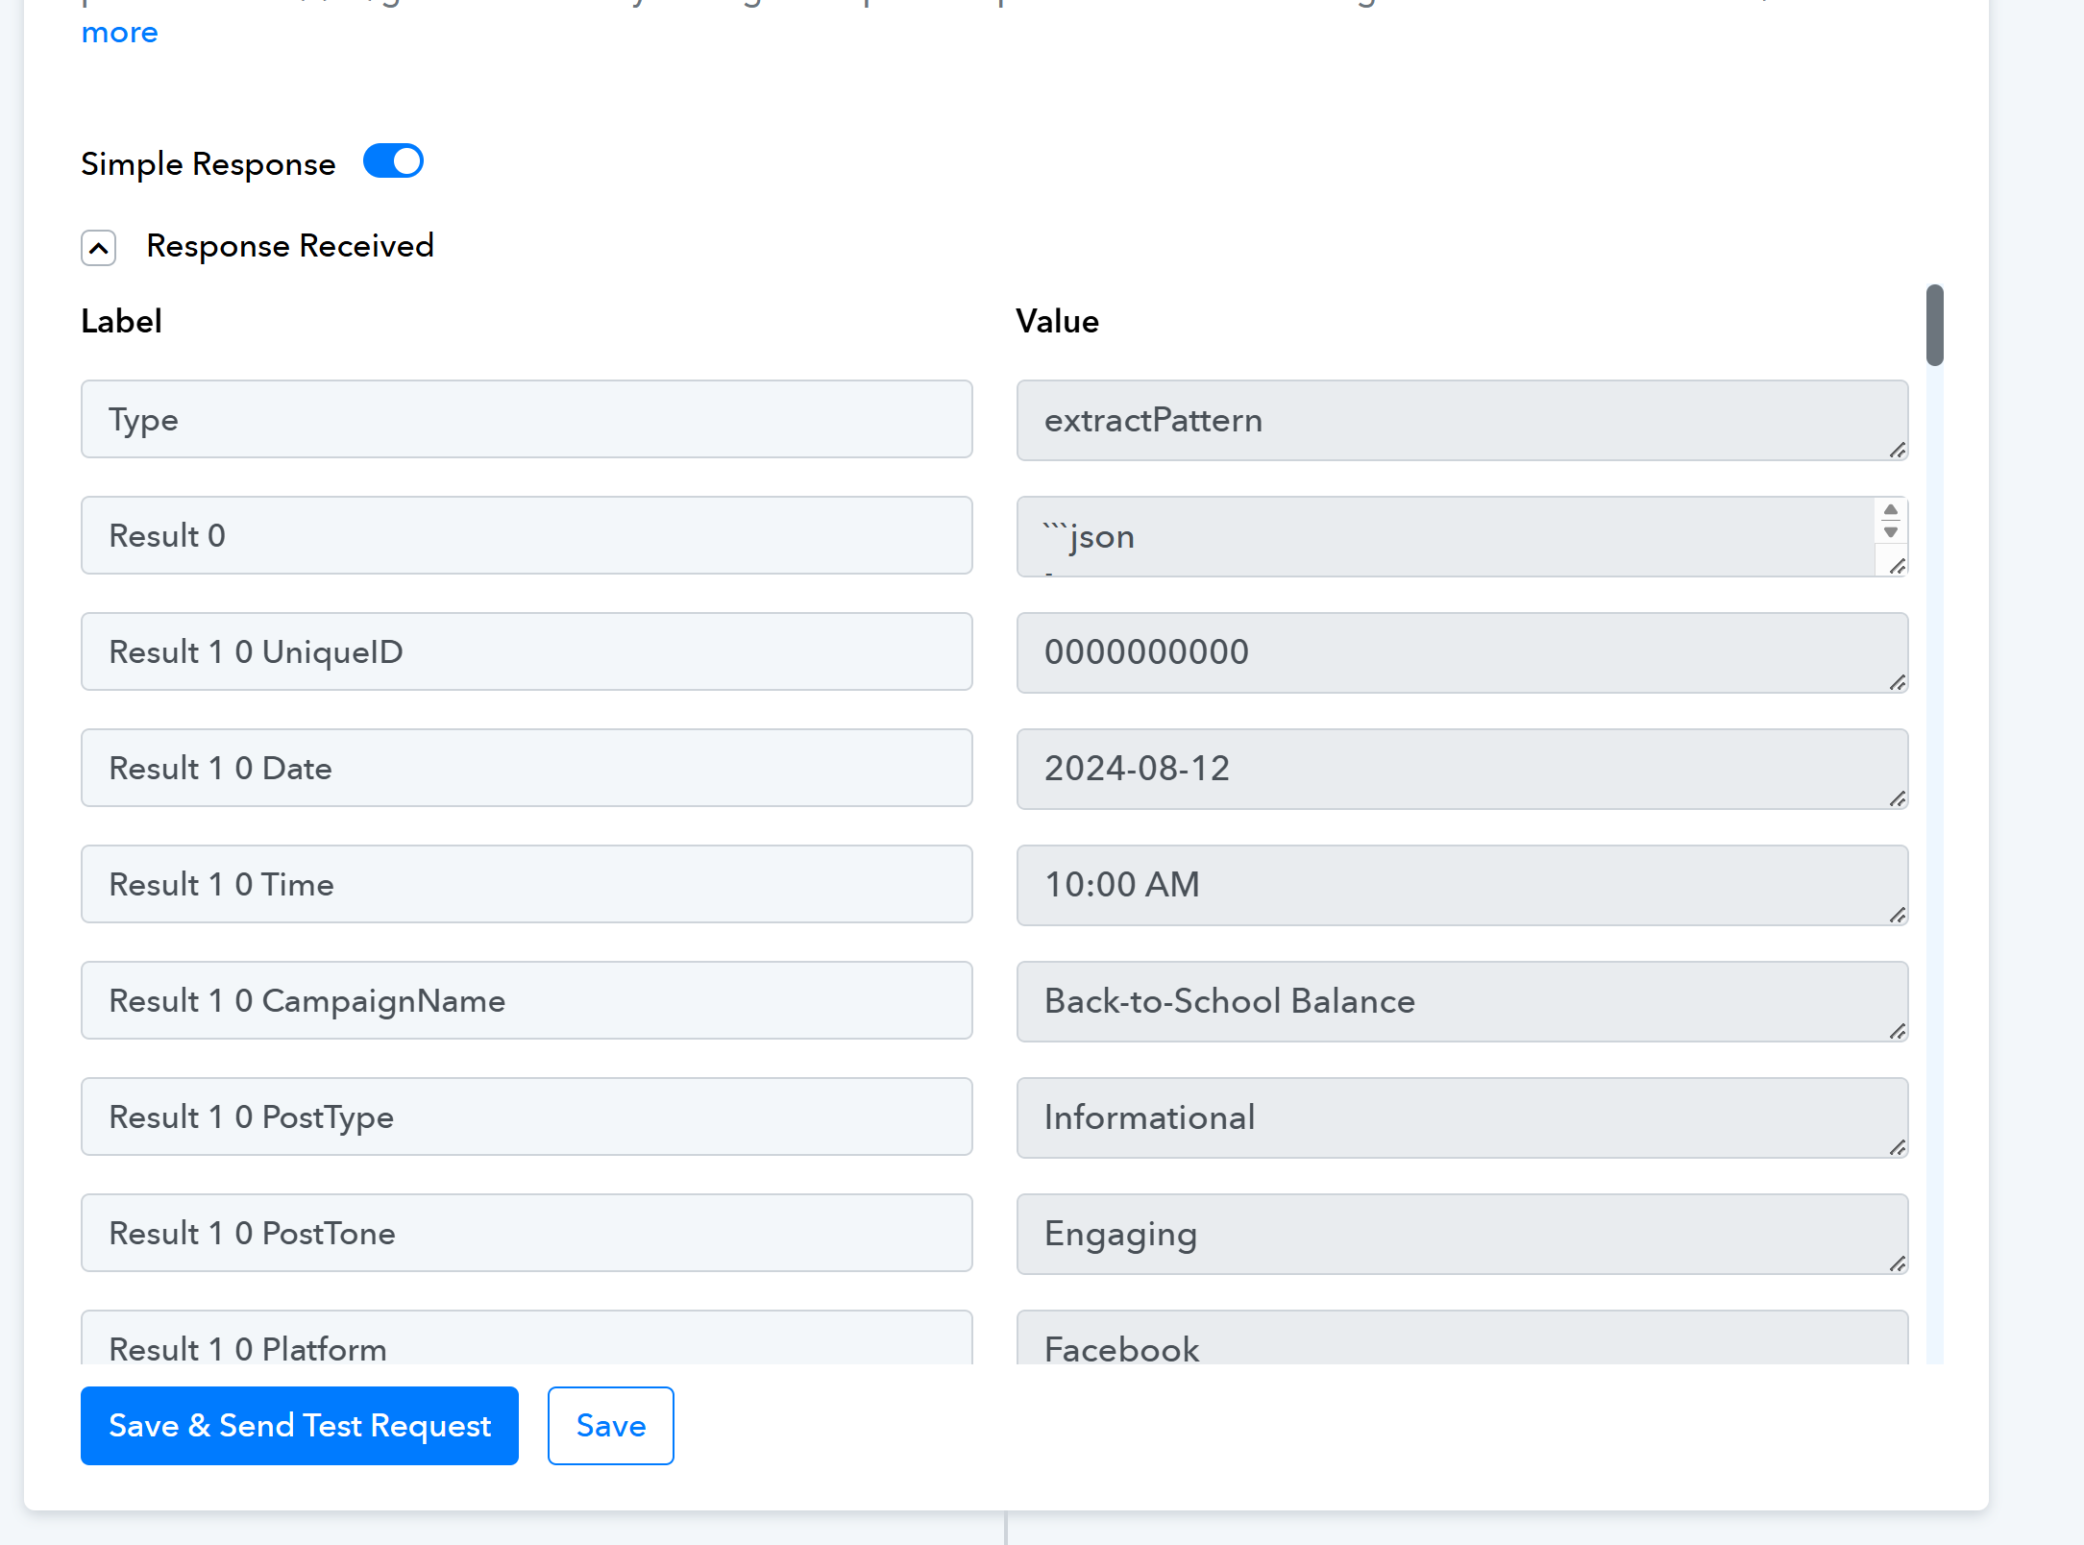Click the Engaging value field
Viewport: 2084px width, 1545px height.
pos(1462,1234)
